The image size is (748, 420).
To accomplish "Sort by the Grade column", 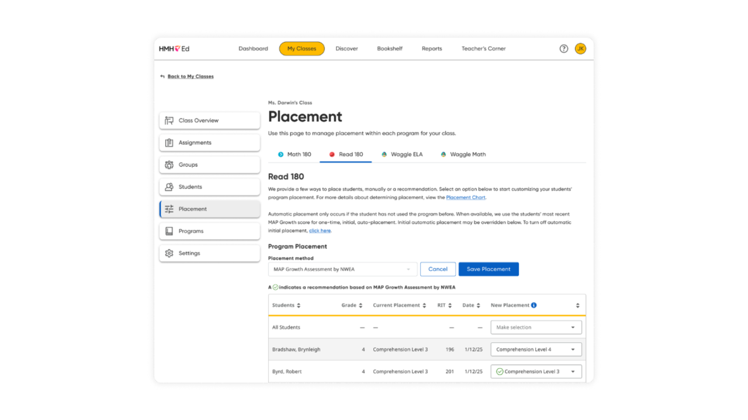I will click(x=361, y=306).
